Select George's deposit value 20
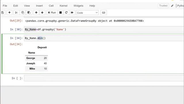Image resolution: width=184 pixels, height=104 pixels. 45,58
